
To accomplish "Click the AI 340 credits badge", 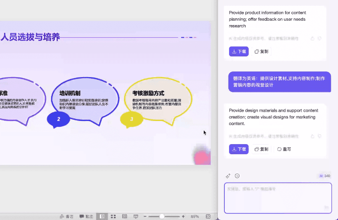I will pos(324,176).
